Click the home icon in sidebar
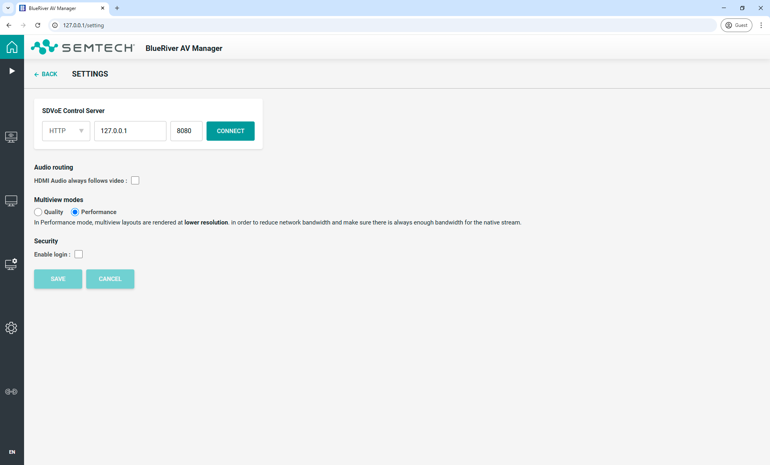Screen dimensions: 770x465 point(12,47)
